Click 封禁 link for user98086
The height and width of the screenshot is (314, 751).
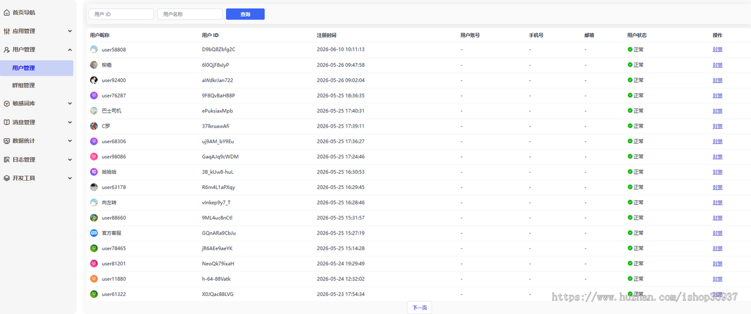click(x=717, y=156)
